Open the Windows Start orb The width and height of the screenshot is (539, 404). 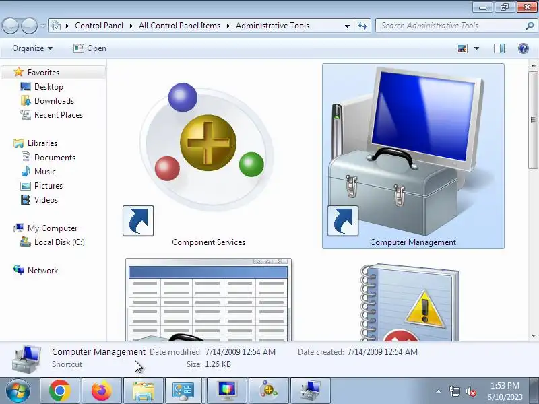(x=18, y=391)
